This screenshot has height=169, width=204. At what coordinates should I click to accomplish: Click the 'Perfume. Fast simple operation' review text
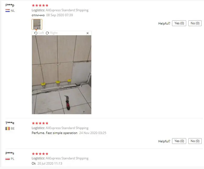coord(54,133)
